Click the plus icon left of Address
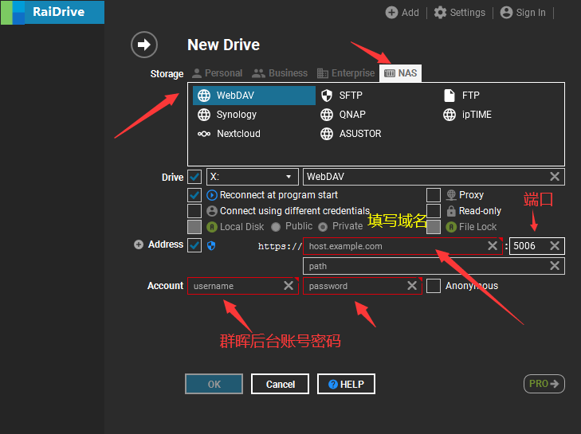The height and width of the screenshot is (434, 581). tap(139, 244)
